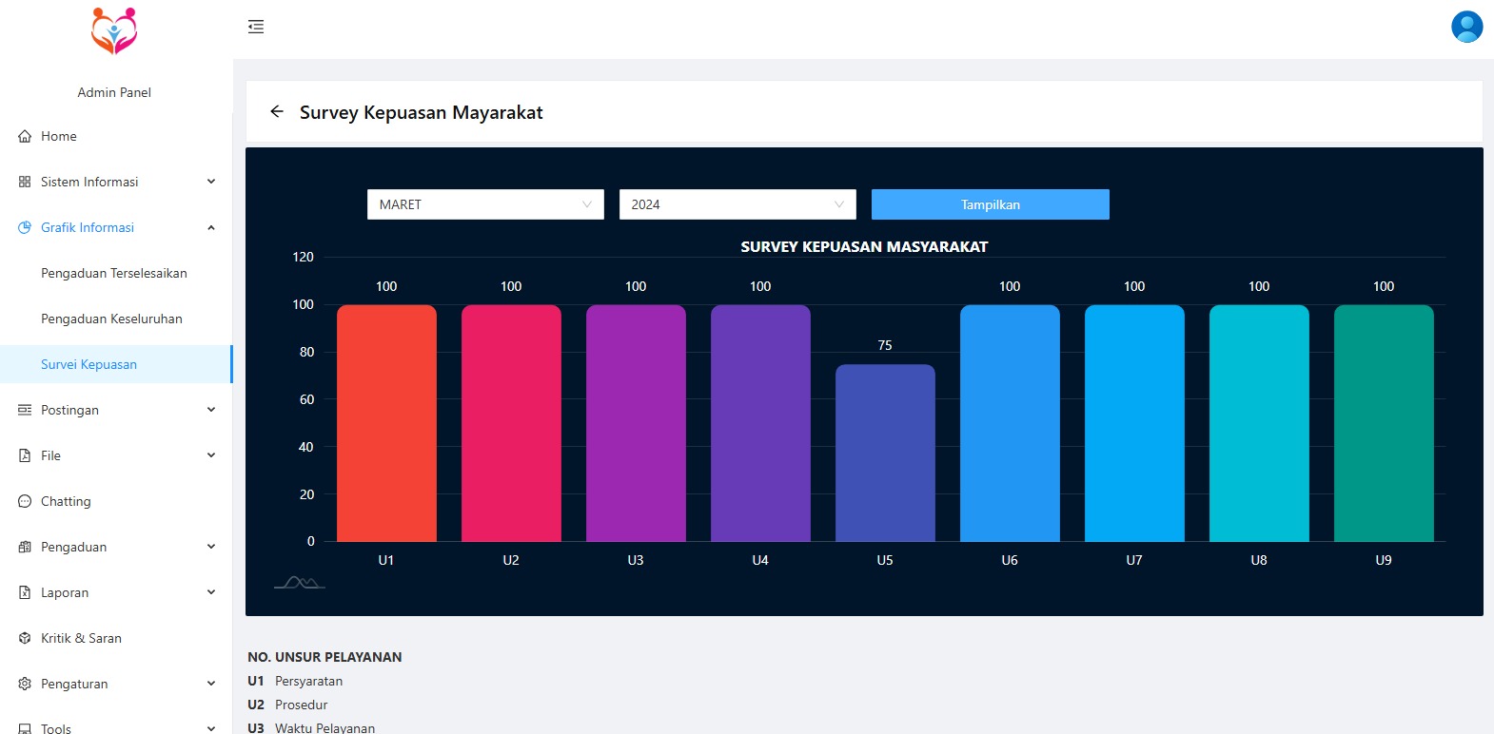The height and width of the screenshot is (734, 1494).
Task: Select Survei Kepuasan submenu
Action: coord(116,364)
